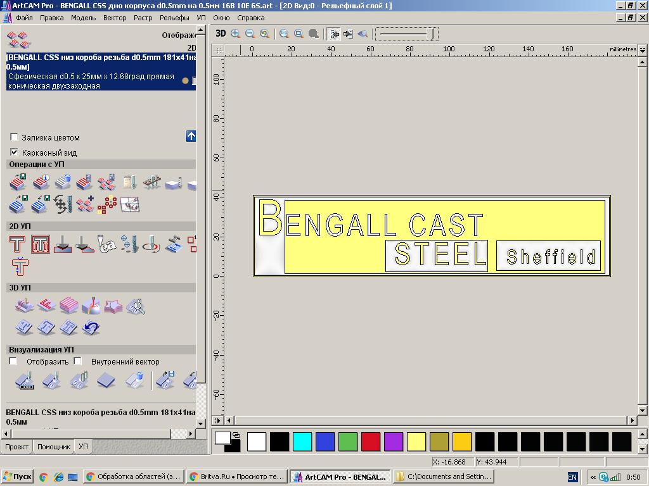Pick the cyan color swatch

tap(302, 441)
